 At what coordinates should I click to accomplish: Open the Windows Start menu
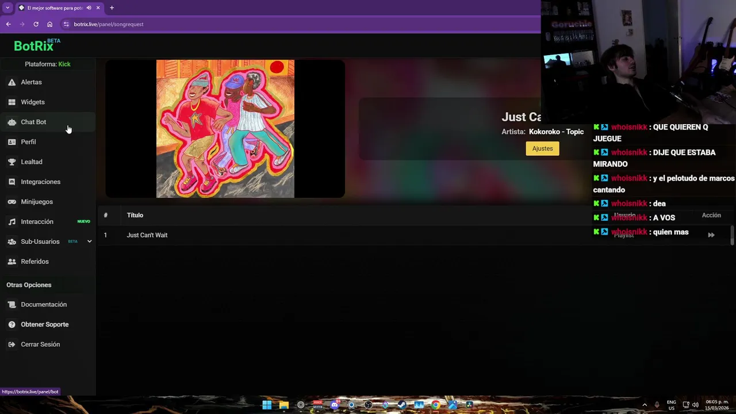(267, 405)
